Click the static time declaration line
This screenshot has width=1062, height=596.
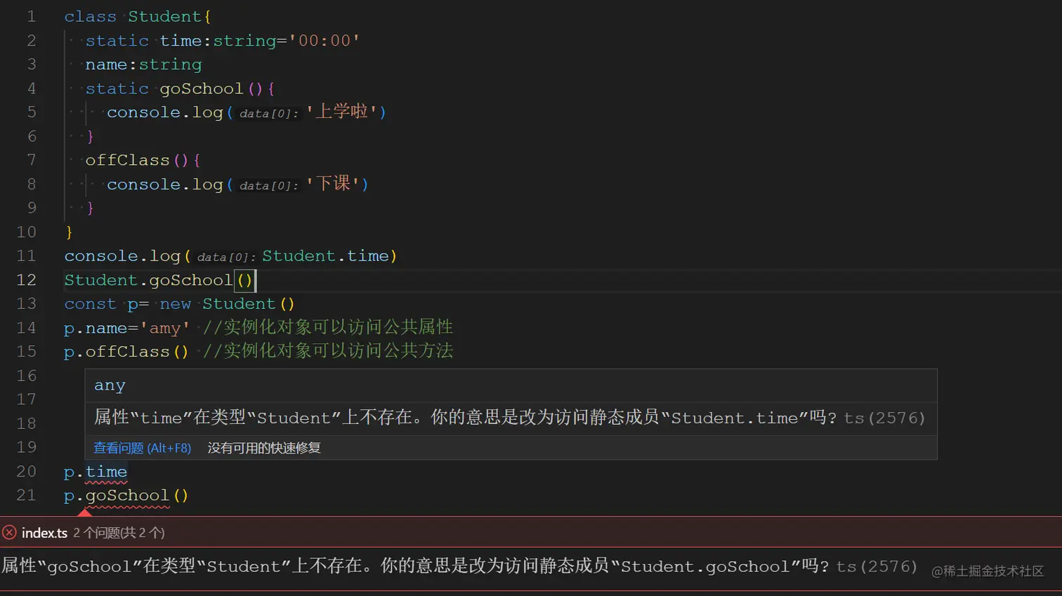tap(223, 41)
